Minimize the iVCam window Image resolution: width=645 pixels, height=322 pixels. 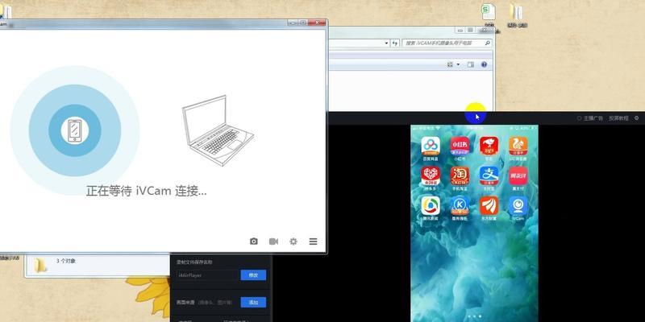tap(293, 23)
